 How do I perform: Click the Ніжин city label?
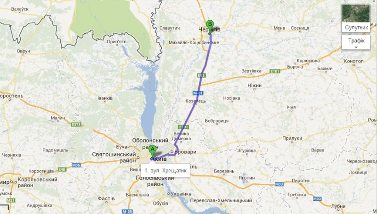pyautogui.click(x=254, y=86)
